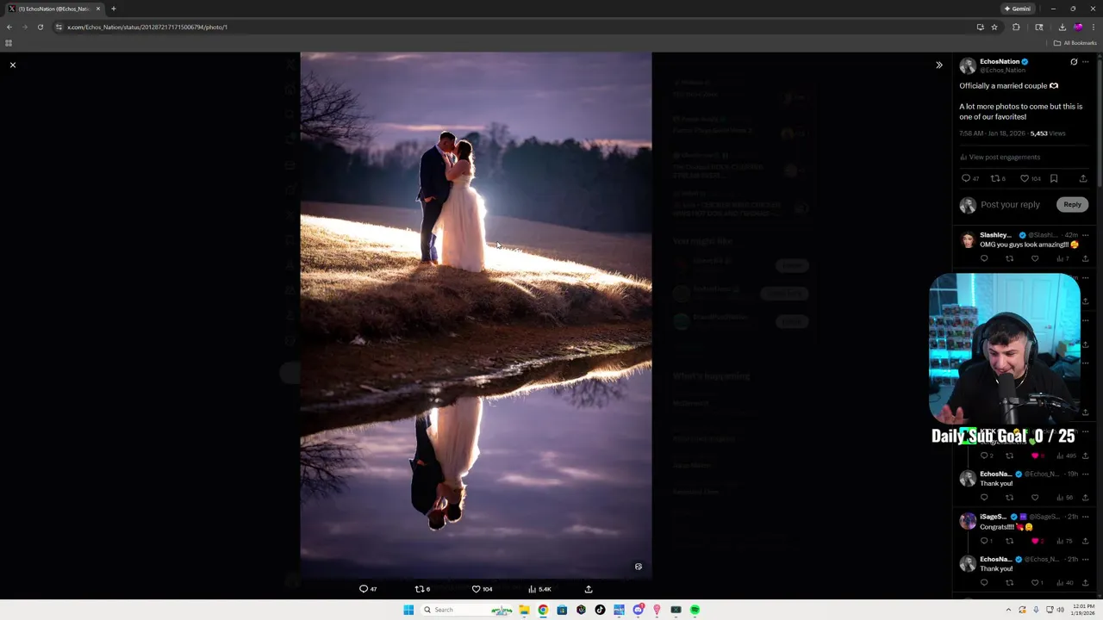Open the 5.4K views analytics under the photo
The width and height of the screenshot is (1103, 620).
click(x=539, y=589)
